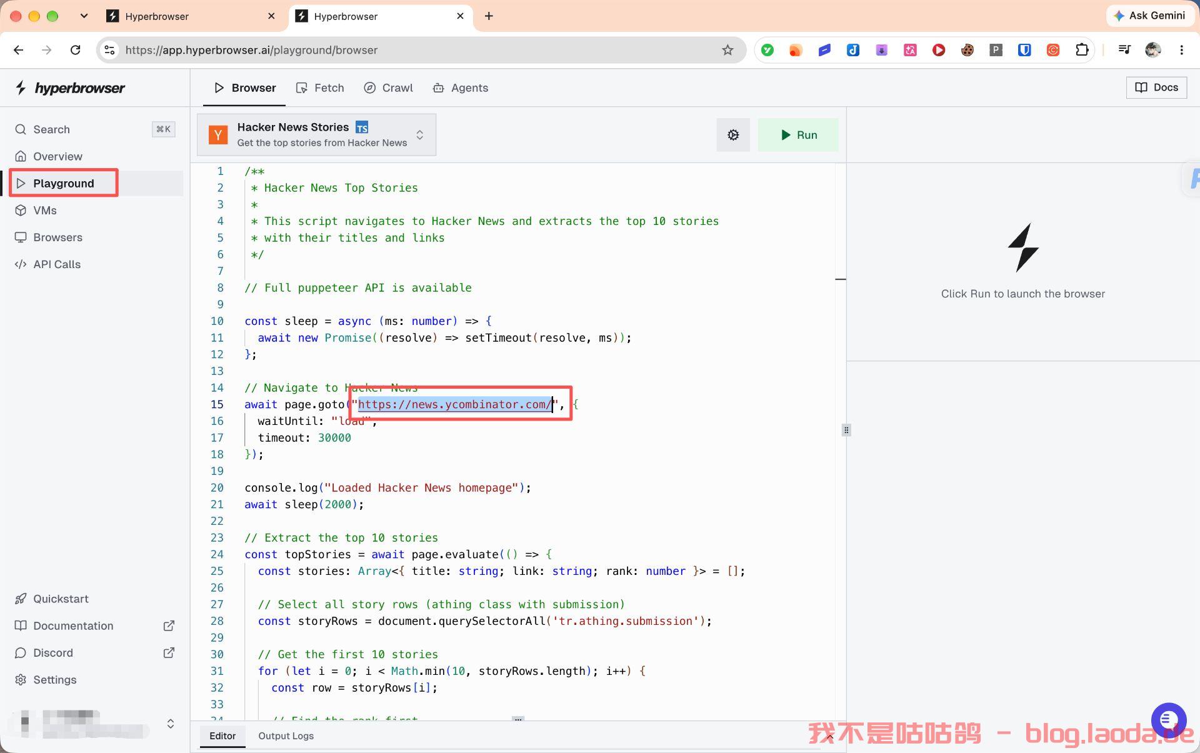This screenshot has width=1200, height=753.
Task: Switch to Output Logs tab
Action: tap(286, 736)
